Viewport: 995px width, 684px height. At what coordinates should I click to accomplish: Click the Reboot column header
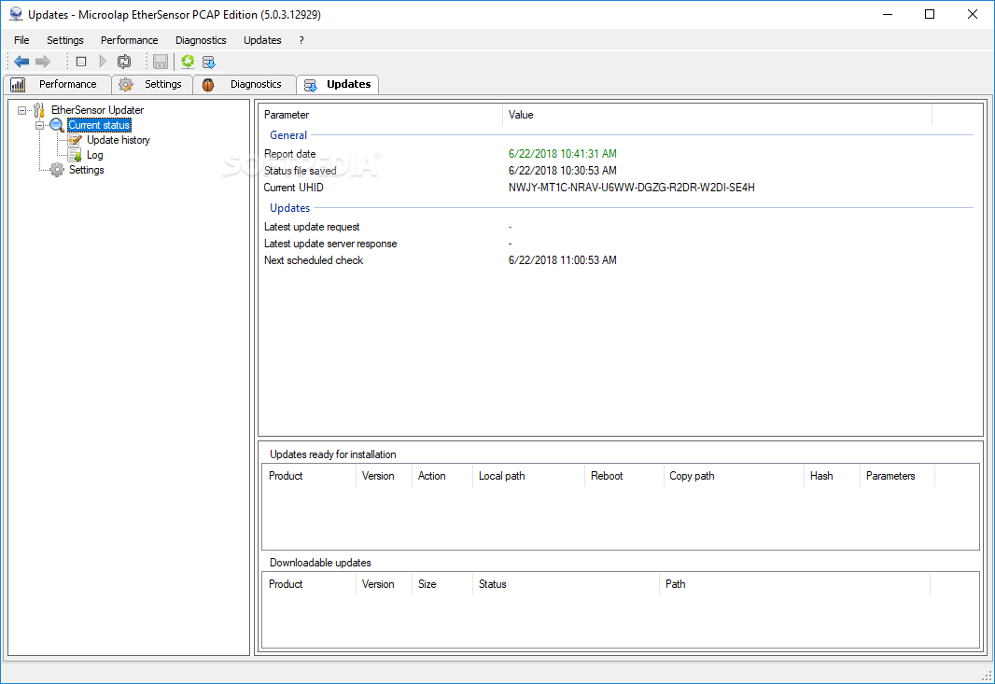pos(624,476)
